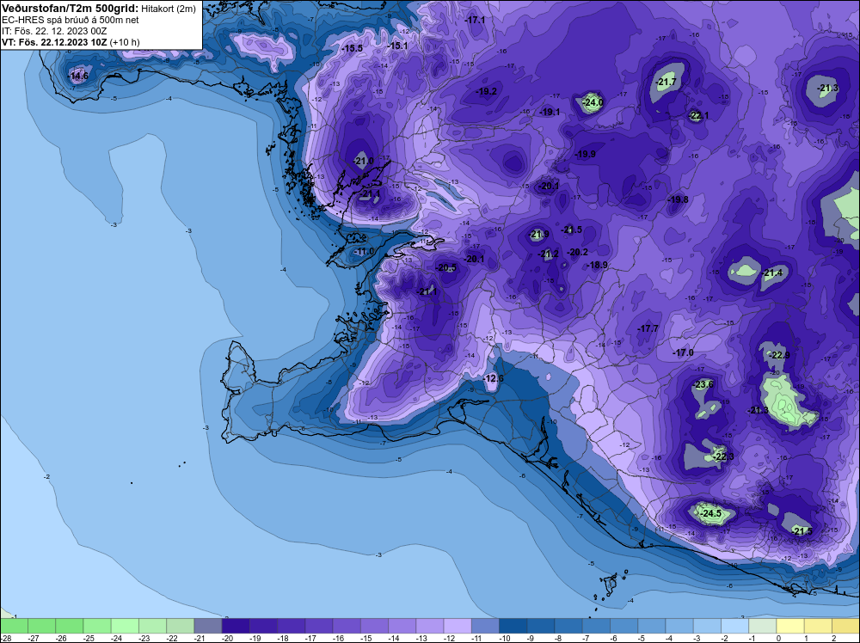860x643 pixels.
Task: Click the 'EC-HRES spá brúuð á 500m net' line
Action: pos(71,20)
